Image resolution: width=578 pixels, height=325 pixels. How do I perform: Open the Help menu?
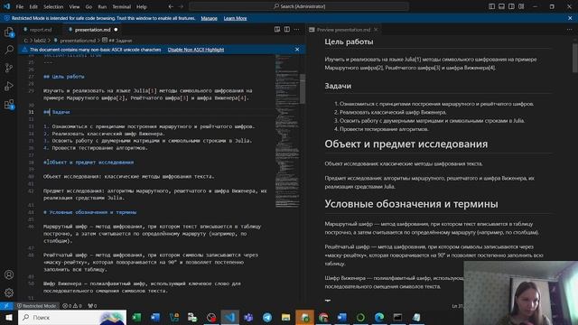pos(142,6)
